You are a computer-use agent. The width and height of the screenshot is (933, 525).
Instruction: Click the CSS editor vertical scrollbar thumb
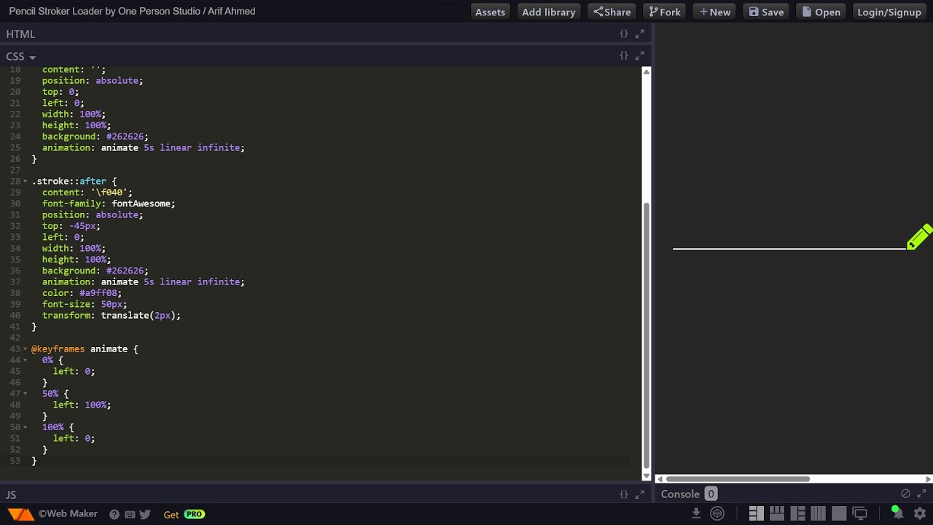(646, 335)
